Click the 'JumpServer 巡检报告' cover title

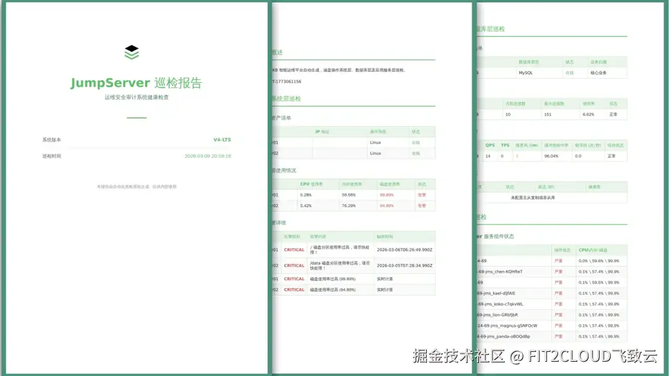[136, 83]
